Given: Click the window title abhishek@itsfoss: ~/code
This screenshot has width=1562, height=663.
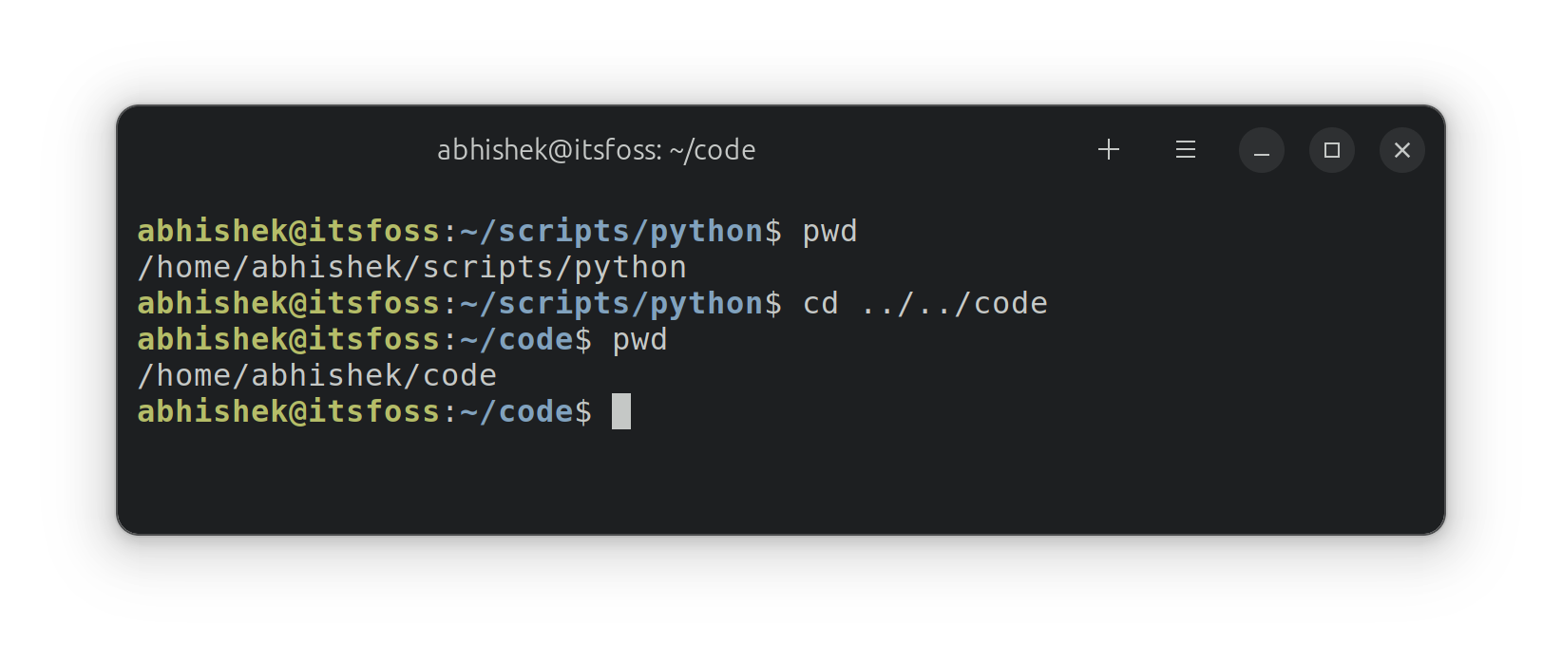Looking at the screenshot, I should (597, 149).
